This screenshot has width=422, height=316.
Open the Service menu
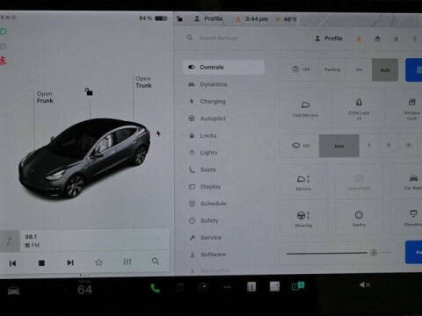[205, 237]
